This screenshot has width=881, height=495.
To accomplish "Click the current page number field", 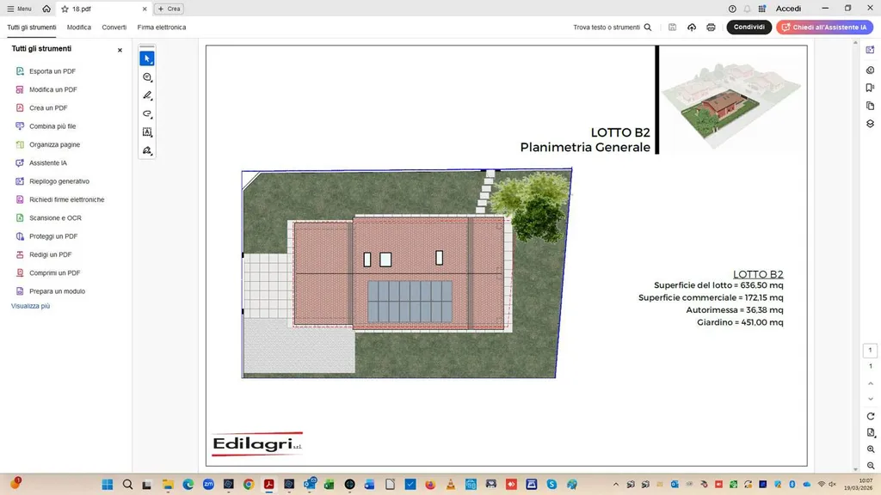I will 870,351.
